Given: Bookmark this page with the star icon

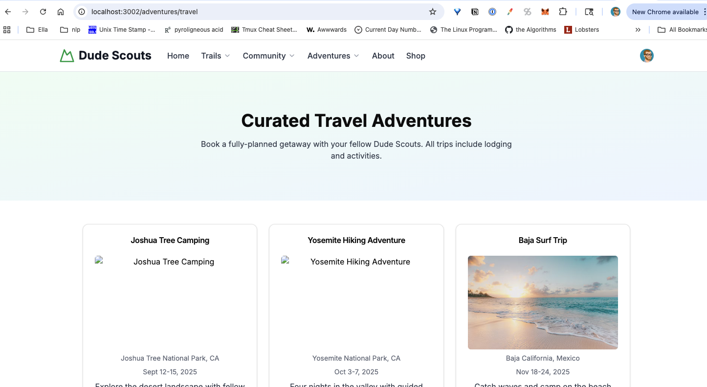Looking at the screenshot, I should tap(433, 12).
